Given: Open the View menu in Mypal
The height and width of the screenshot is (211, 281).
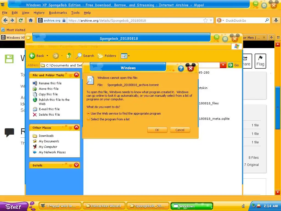Looking at the screenshot, I should tap(26, 13).
